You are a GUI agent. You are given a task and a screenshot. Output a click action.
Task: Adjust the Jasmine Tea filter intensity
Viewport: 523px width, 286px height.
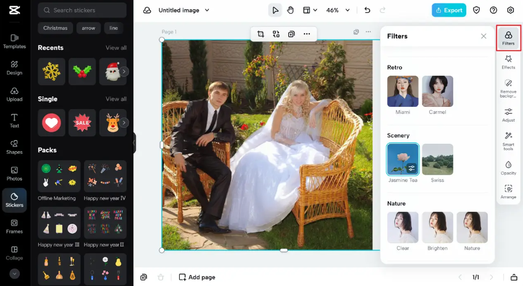[x=412, y=168]
